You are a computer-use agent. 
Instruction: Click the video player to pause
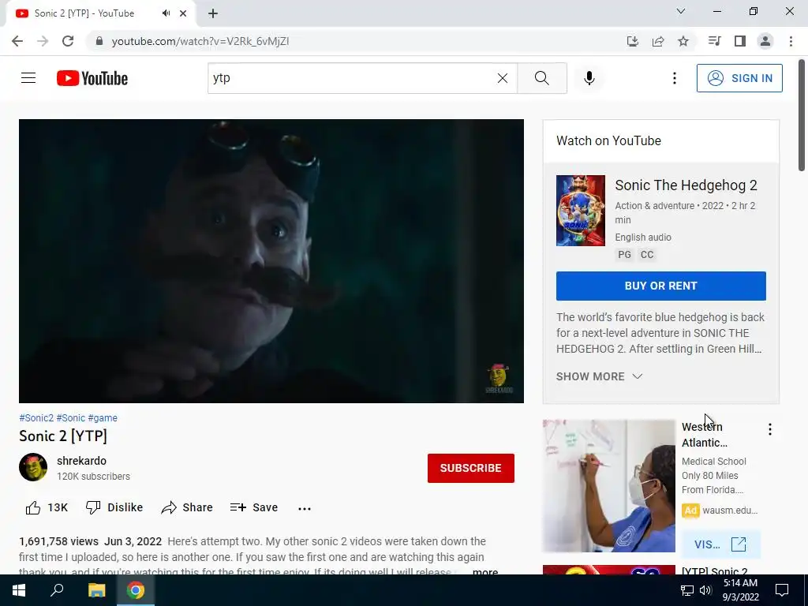[271, 260]
